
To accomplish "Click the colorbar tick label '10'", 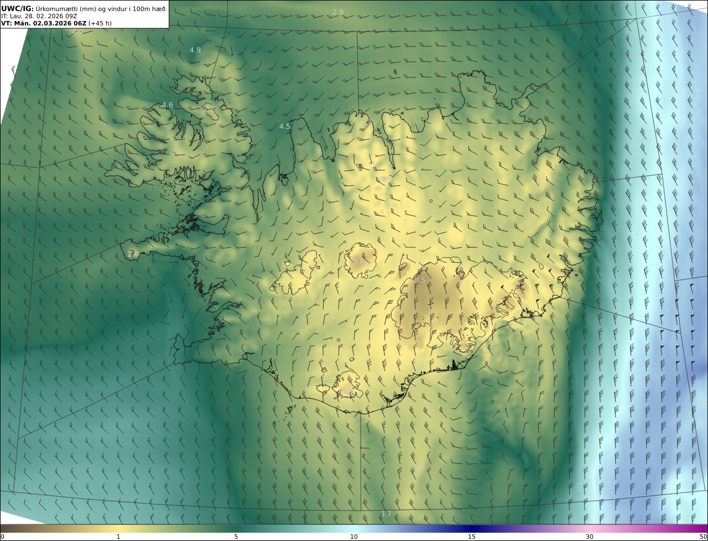I will click(x=354, y=537).
